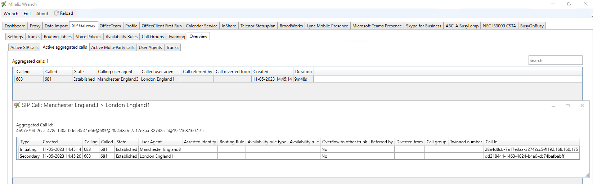The height and width of the screenshot is (184, 593).
Task: Click Overflow to other trunk header
Action: pyautogui.click(x=345, y=142)
